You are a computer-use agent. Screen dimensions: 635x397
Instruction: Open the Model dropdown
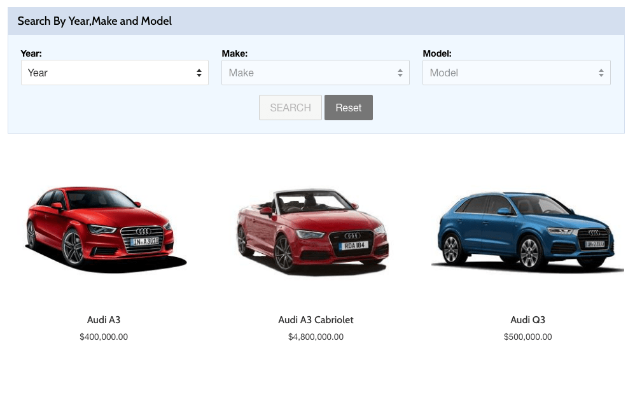point(517,73)
